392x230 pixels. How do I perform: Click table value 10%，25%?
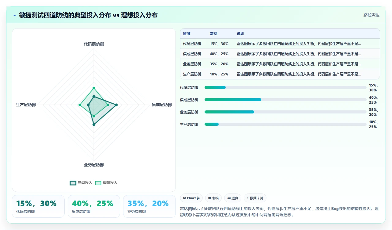point(219,74)
